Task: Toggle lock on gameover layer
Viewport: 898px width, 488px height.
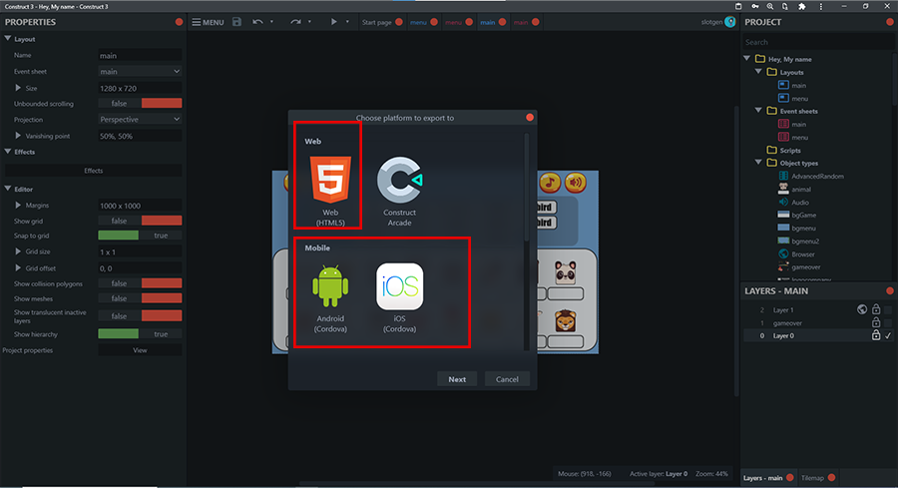Action: click(x=876, y=322)
